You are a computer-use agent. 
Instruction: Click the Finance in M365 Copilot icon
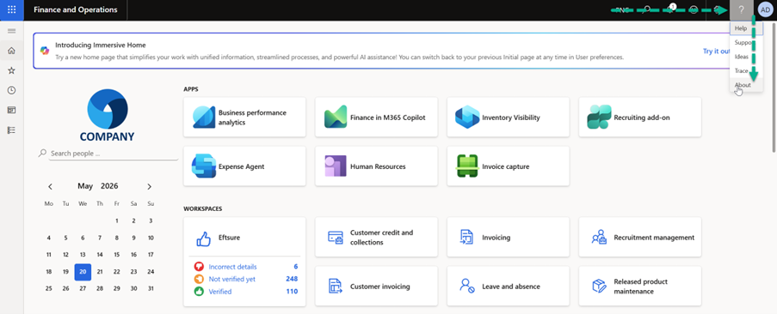[x=336, y=117]
